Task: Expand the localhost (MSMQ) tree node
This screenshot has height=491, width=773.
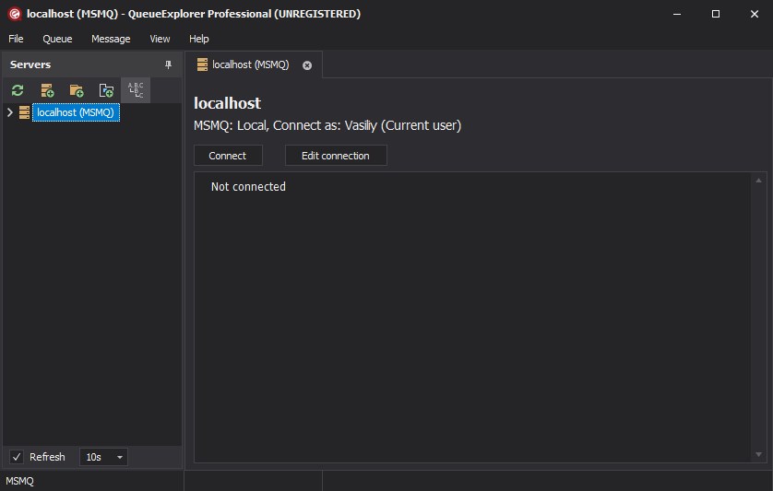Action: (x=9, y=112)
